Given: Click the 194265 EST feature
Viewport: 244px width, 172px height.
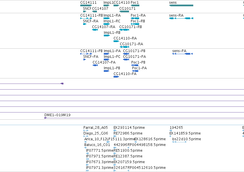Looking at the screenshot, I should [171, 131].
